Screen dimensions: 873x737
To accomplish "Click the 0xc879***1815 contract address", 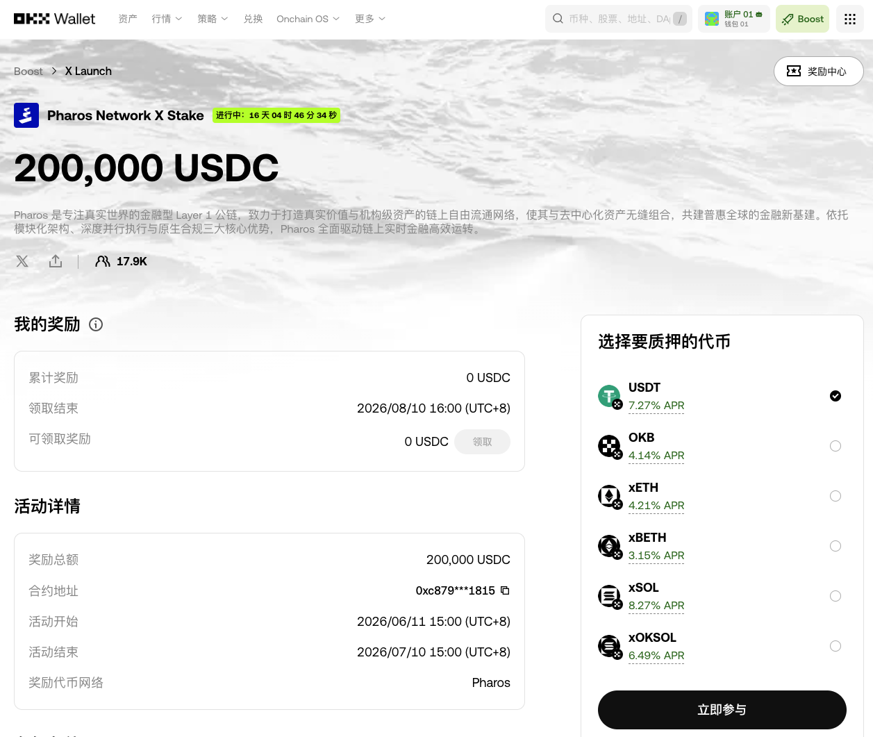I will tap(456, 590).
